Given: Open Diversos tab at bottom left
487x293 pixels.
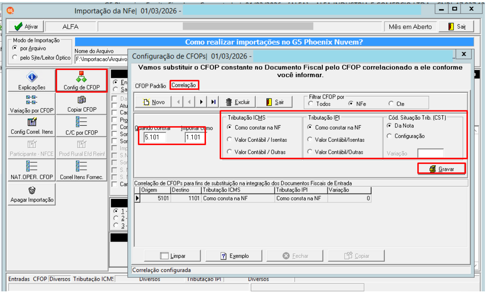Looking at the screenshot, I should (x=59, y=279).
